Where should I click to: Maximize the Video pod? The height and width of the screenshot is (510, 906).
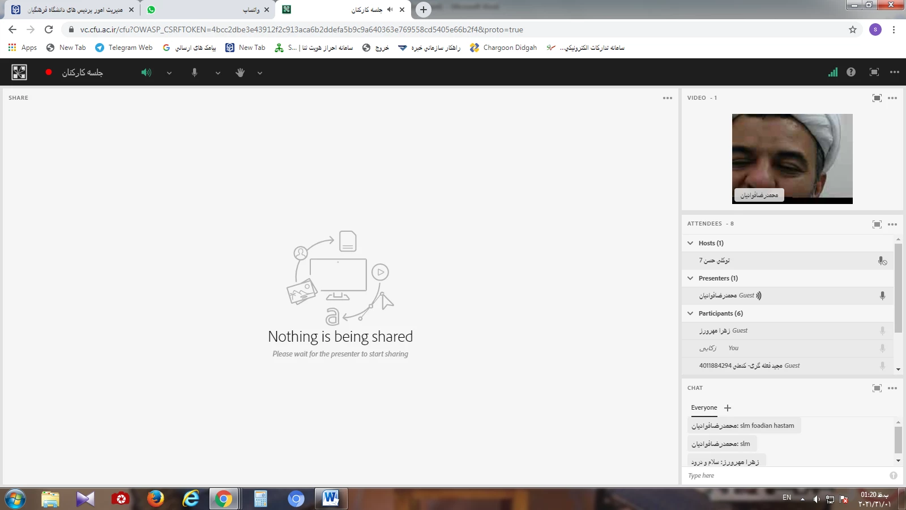[877, 98]
